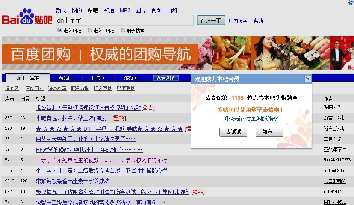This screenshot has width=354, height=205.
Task: Click the 发表新贴 button
Action: pos(166,78)
